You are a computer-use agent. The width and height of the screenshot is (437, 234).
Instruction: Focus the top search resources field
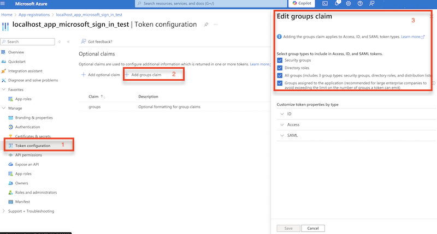(211, 3)
